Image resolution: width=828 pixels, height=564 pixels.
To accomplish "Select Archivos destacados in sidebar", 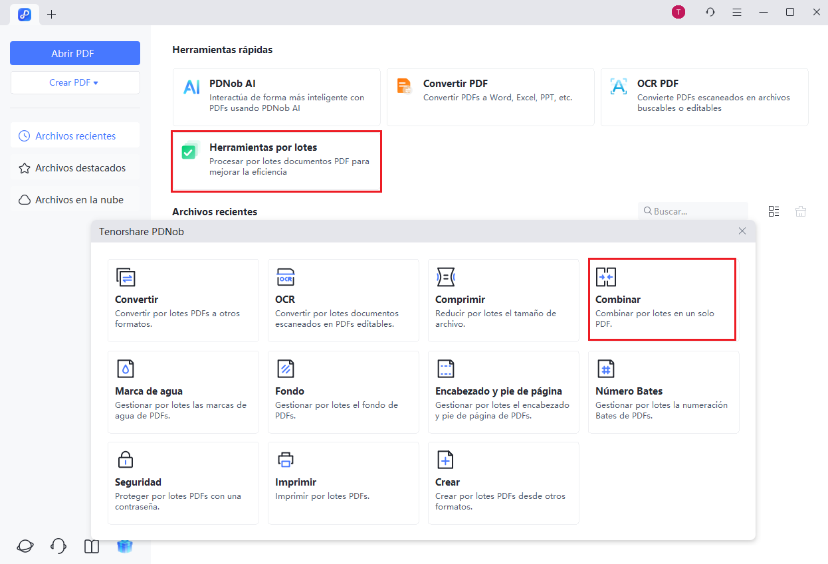I will pyautogui.click(x=75, y=168).
